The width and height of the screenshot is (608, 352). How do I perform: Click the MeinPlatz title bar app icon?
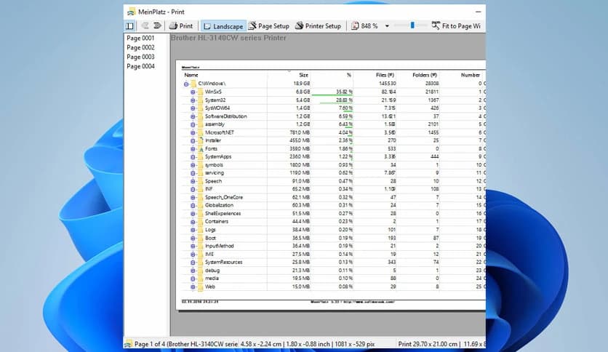pyautogui.click(x=131, y=11)
